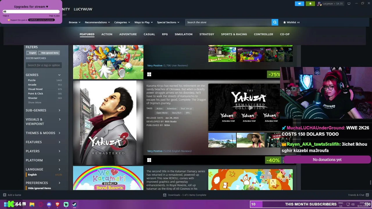The height and width of the screenshot is (209, 372).
Task: Open the Recommendations dropdown menu
Action: (97, 22)
